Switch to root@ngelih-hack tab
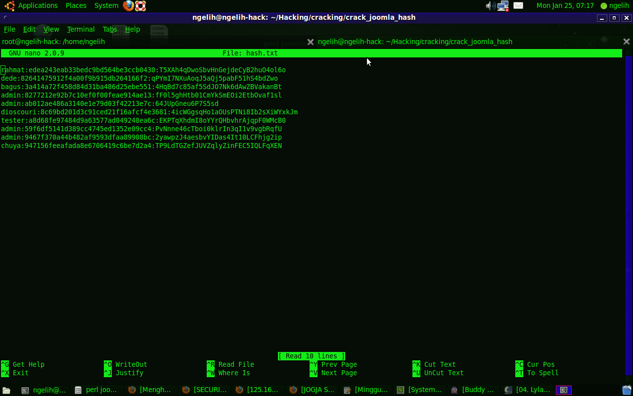The image size is (633, 396). pos(53,42)
